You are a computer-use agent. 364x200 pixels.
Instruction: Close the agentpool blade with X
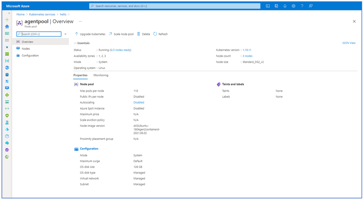click(354, 21)
